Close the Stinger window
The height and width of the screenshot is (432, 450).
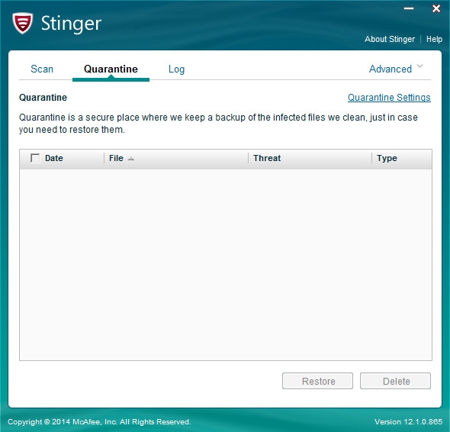click(436, 8)
